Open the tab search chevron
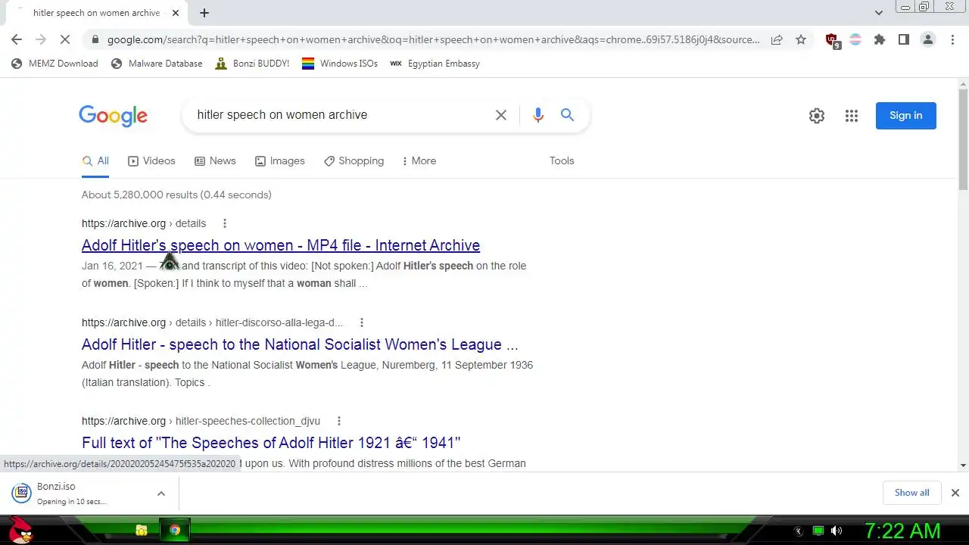This screenshot has height=545, width=969. pos(878,13)
